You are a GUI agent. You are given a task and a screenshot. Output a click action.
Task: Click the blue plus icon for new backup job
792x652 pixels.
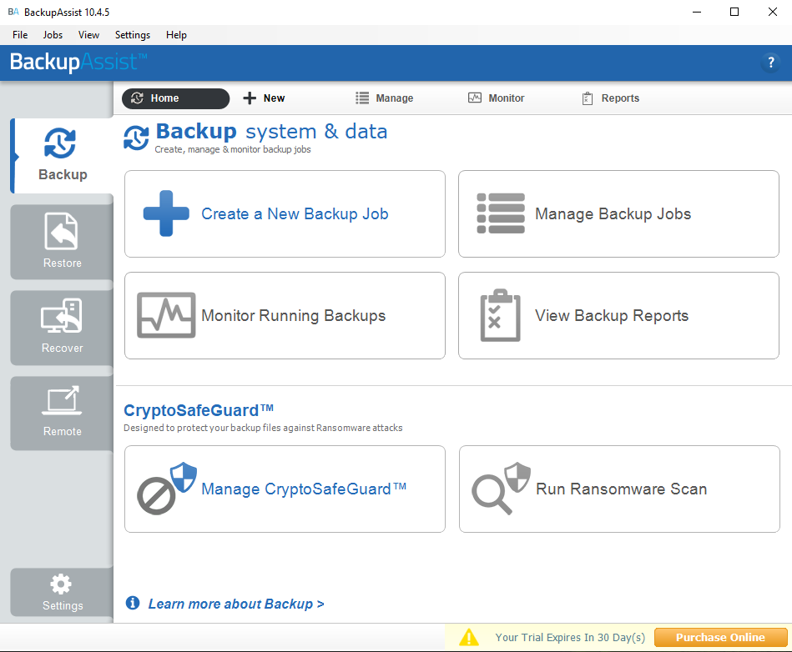(166, 213)
